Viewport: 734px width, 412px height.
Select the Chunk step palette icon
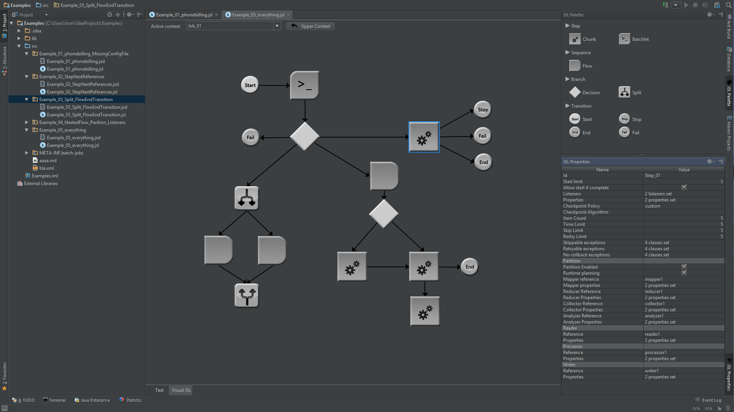[x=575, y=39]
